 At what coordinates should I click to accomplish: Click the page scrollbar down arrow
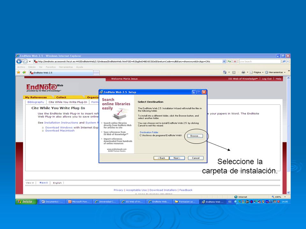[x=288, y=192]
